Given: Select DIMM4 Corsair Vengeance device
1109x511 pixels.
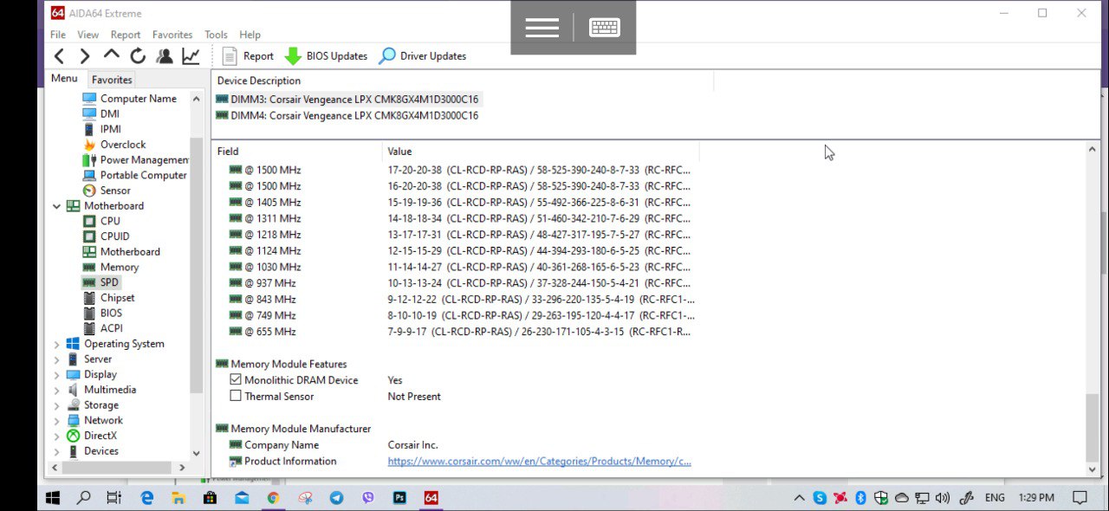Looking at the screenshot, I should [x=347, y=115].
